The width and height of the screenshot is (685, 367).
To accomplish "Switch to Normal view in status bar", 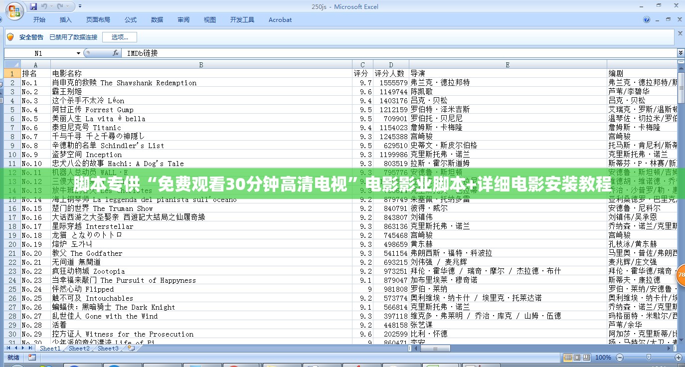I will pos(568,358).
